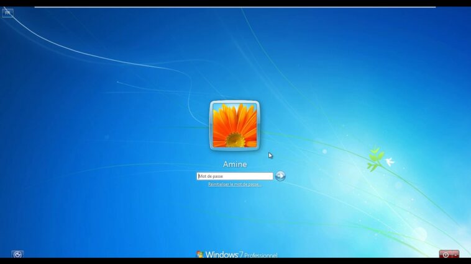The height and width of the screenshot is (264, 471).
Task: Click the gray line along the top
Action: pyautogui.click(x=235, y=7)
